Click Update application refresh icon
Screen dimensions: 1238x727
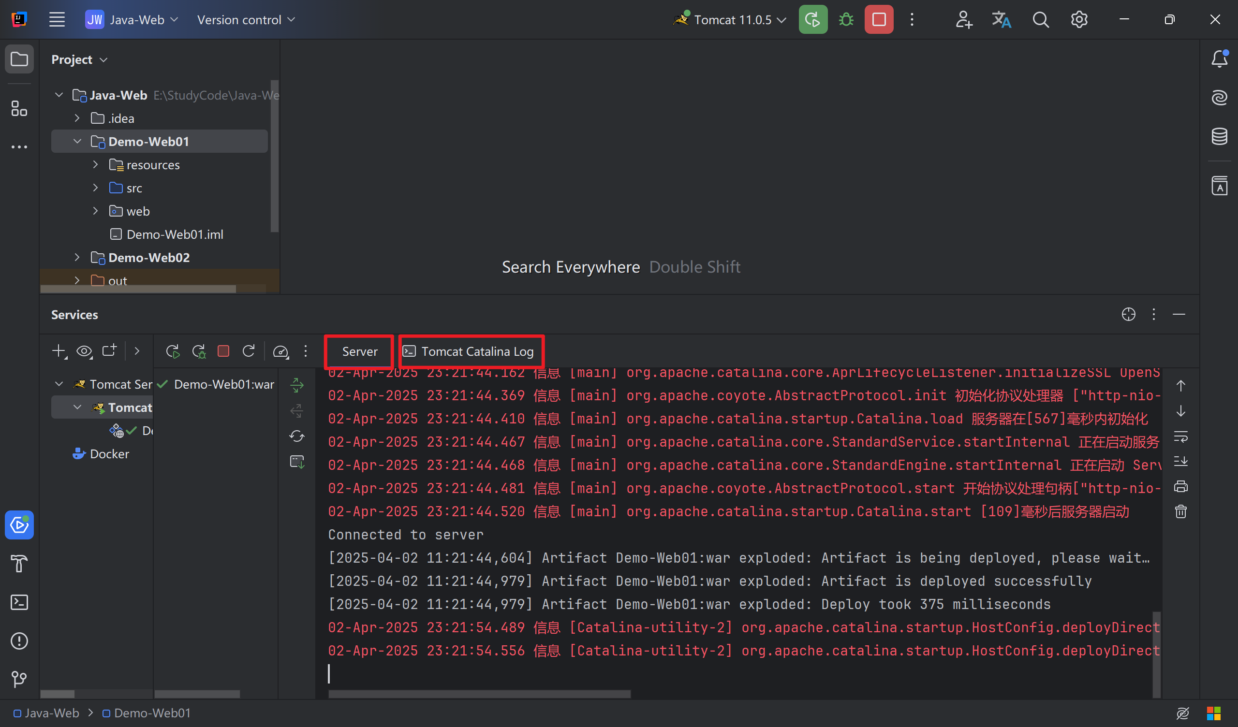click(x=249, y=351)
